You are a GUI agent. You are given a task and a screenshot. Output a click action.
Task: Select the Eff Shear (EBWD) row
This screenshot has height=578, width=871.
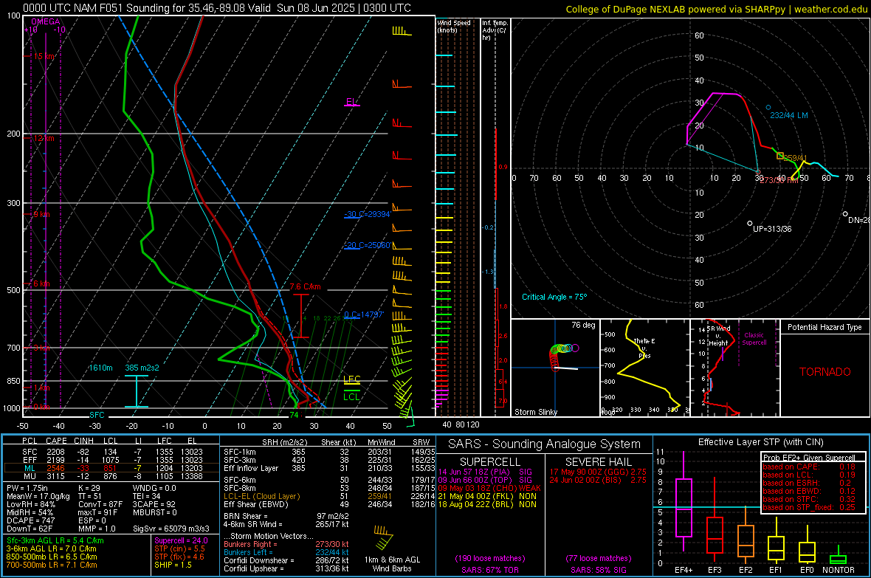(329, 505)
